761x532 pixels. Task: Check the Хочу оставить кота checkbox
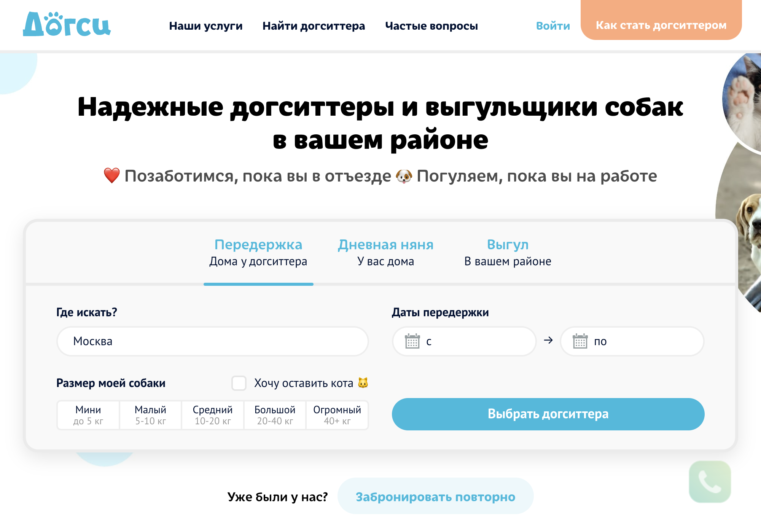coord(239,383)
